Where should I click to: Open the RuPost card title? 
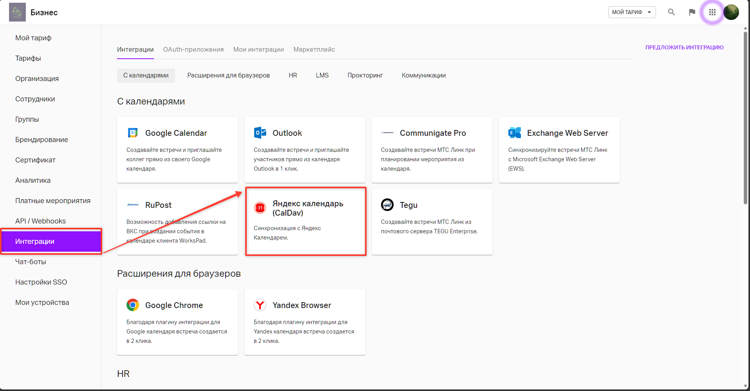pos(158,205)
